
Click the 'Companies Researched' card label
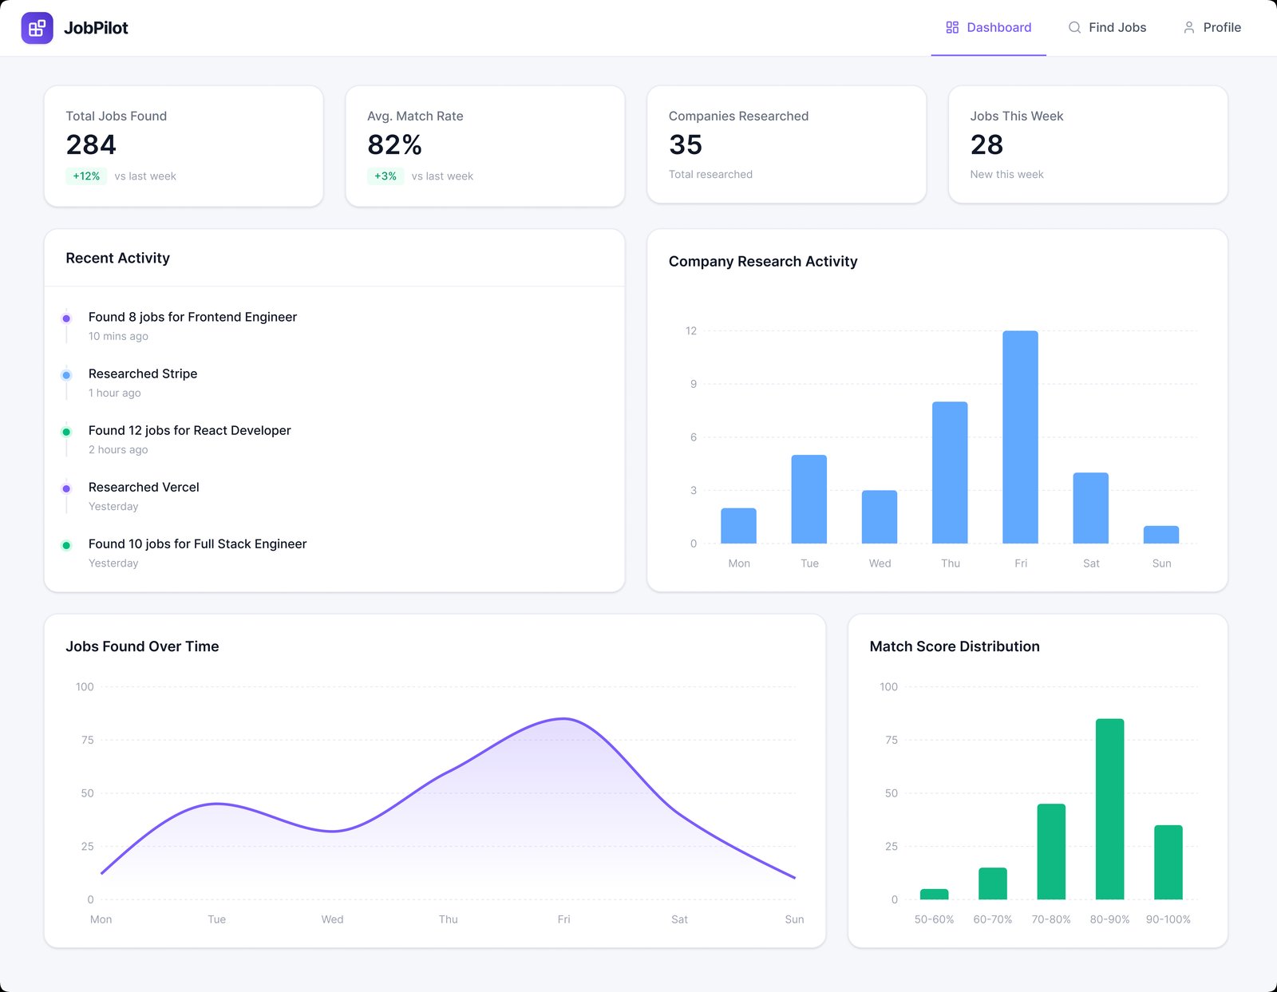(x=738, y=116)
